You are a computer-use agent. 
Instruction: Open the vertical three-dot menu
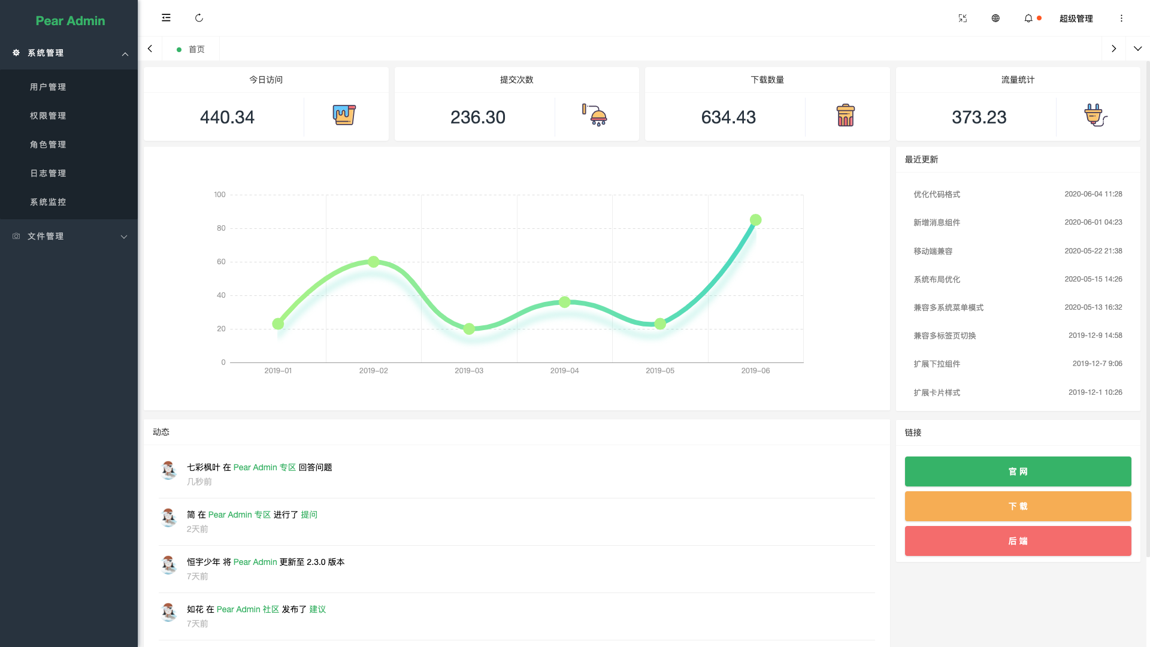point(1121,19)
